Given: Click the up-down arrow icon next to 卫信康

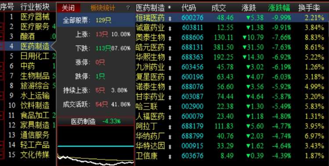Looking at the screenshot, I should click(170, 156).
